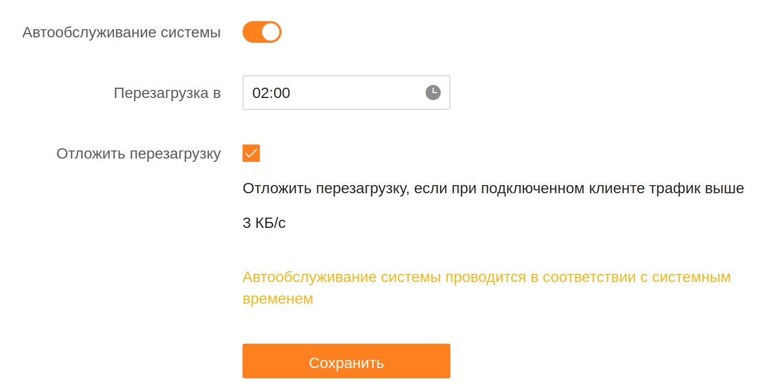
Task: Click the Автообслуживание системы label
Action: point(121,32)
